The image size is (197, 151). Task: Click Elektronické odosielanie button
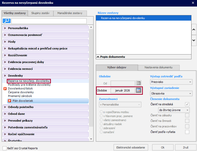(130, 147)
